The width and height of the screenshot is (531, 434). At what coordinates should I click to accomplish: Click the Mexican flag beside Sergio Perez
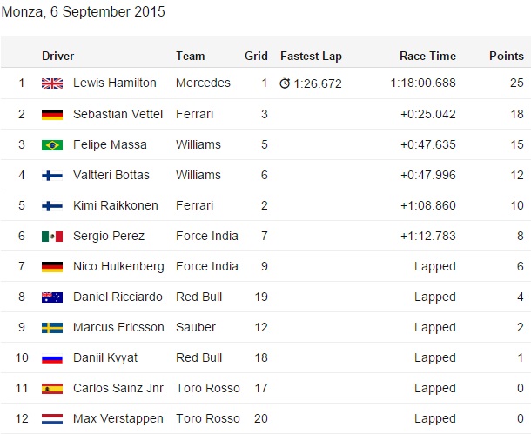[52, 237]
